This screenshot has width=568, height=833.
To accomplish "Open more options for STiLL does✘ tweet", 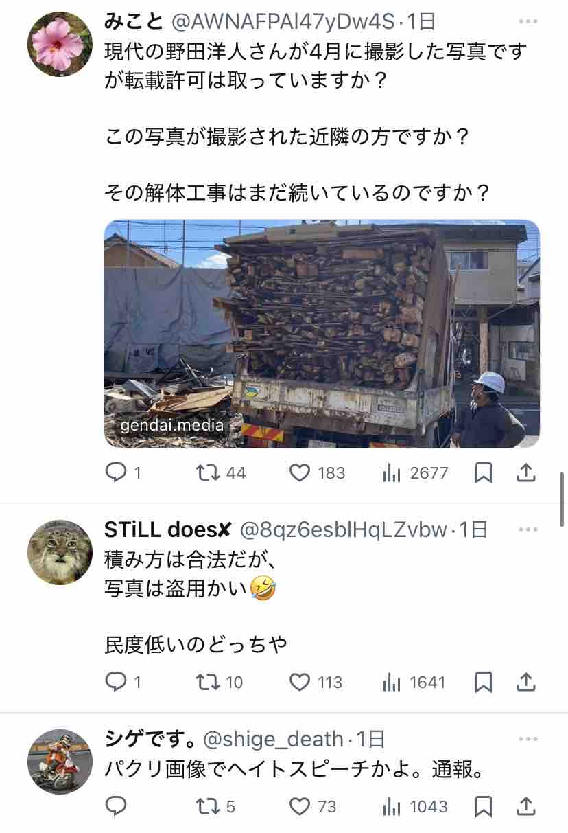I will click(528, 529).
